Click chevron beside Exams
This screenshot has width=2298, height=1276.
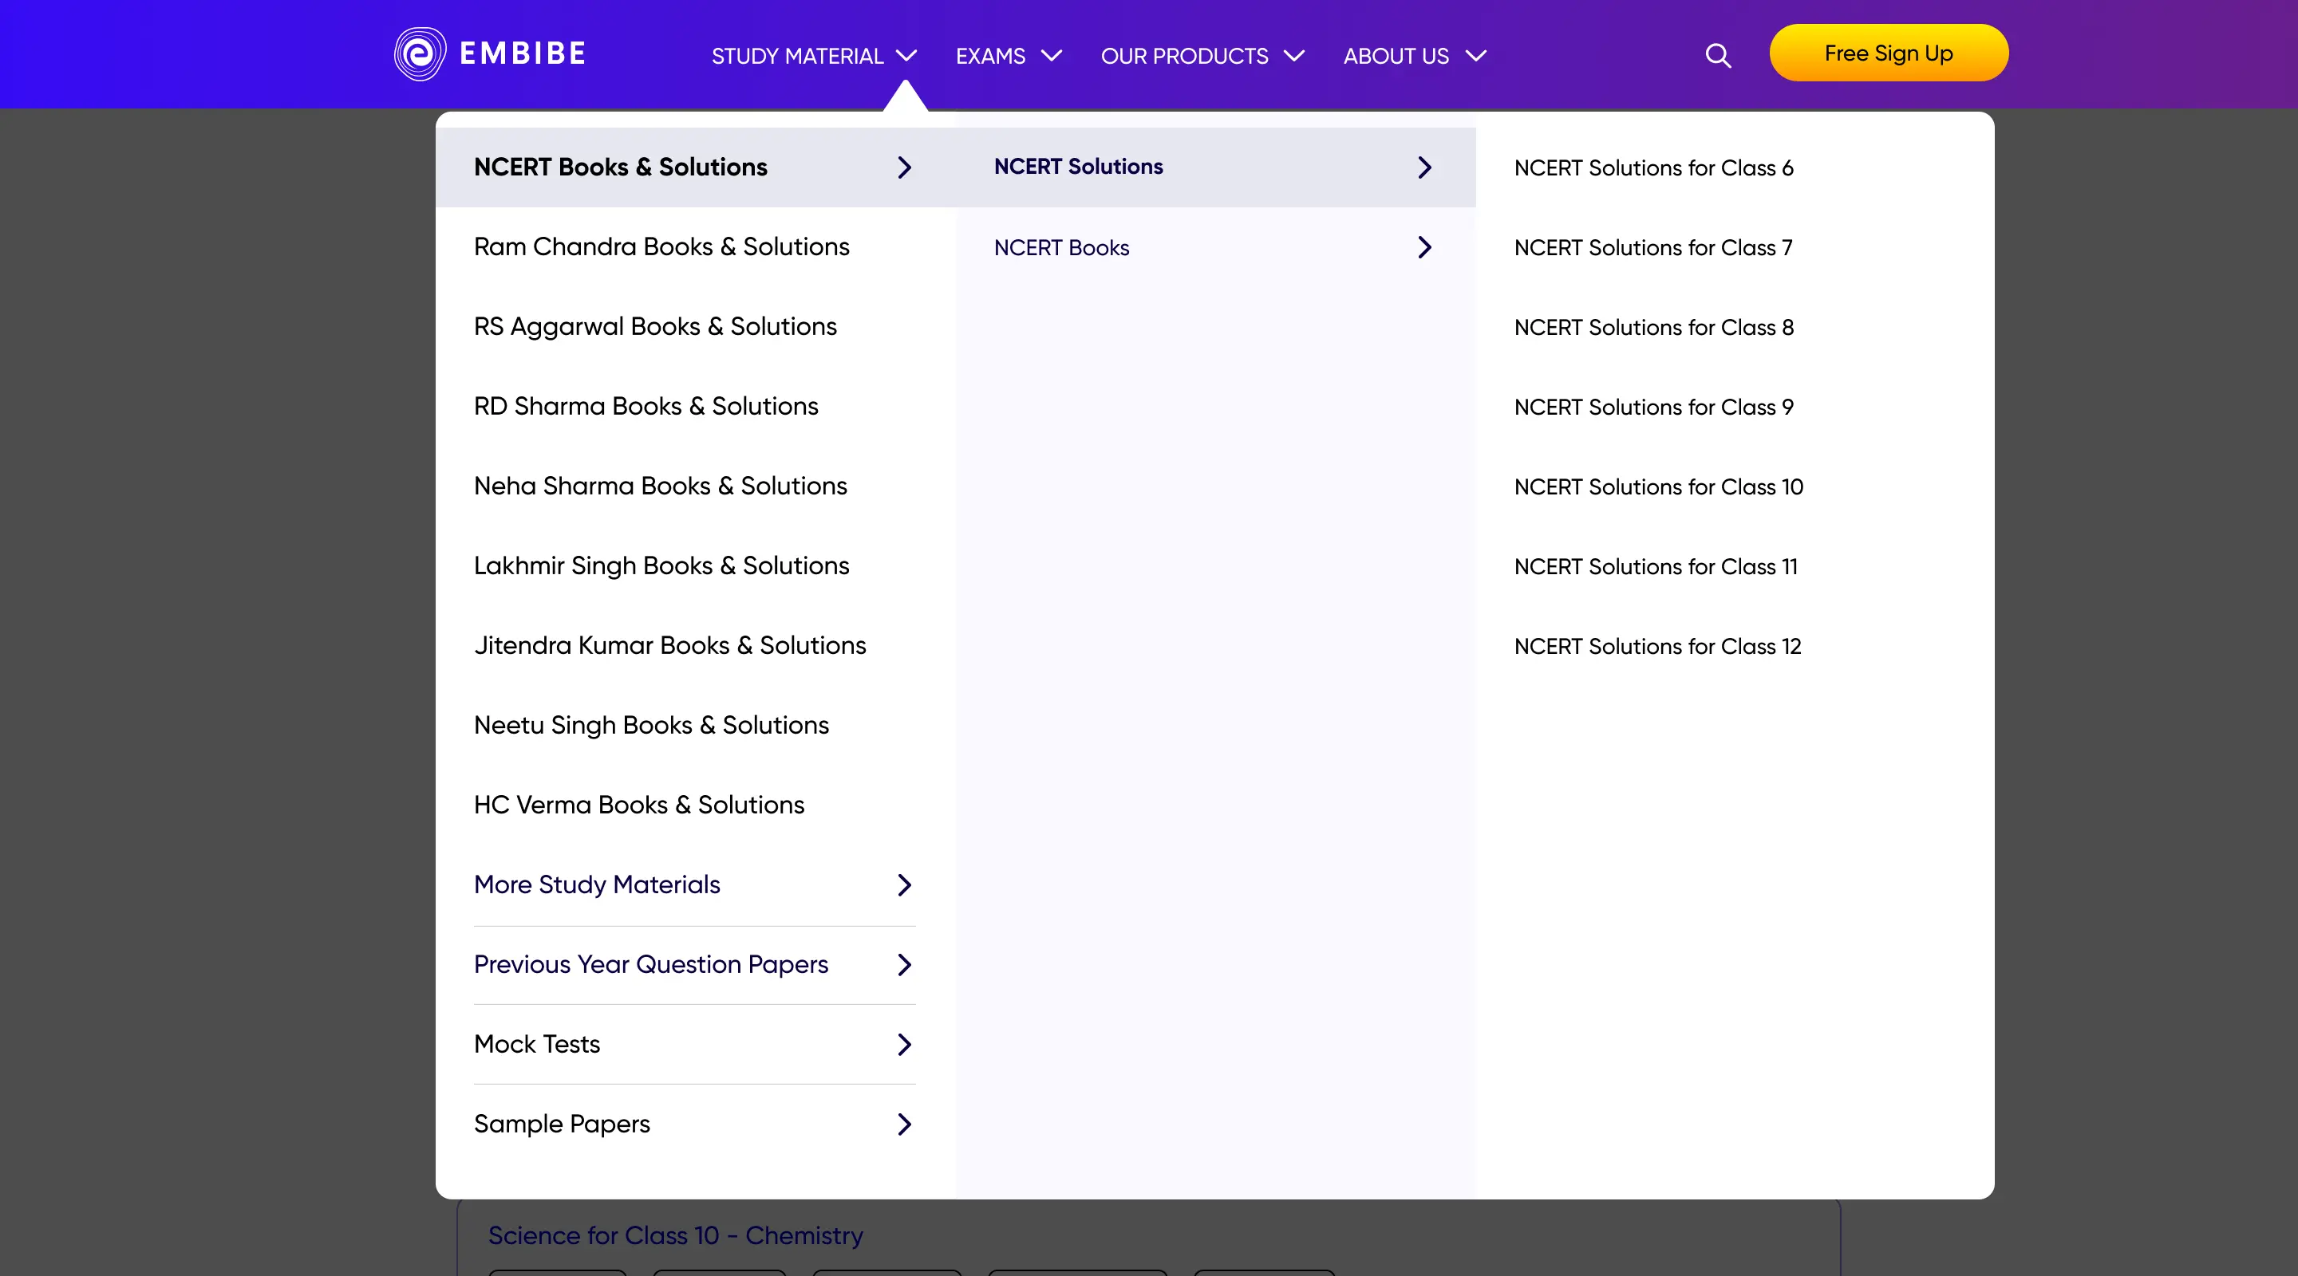pyautogui.click(x=1052, y=56)
